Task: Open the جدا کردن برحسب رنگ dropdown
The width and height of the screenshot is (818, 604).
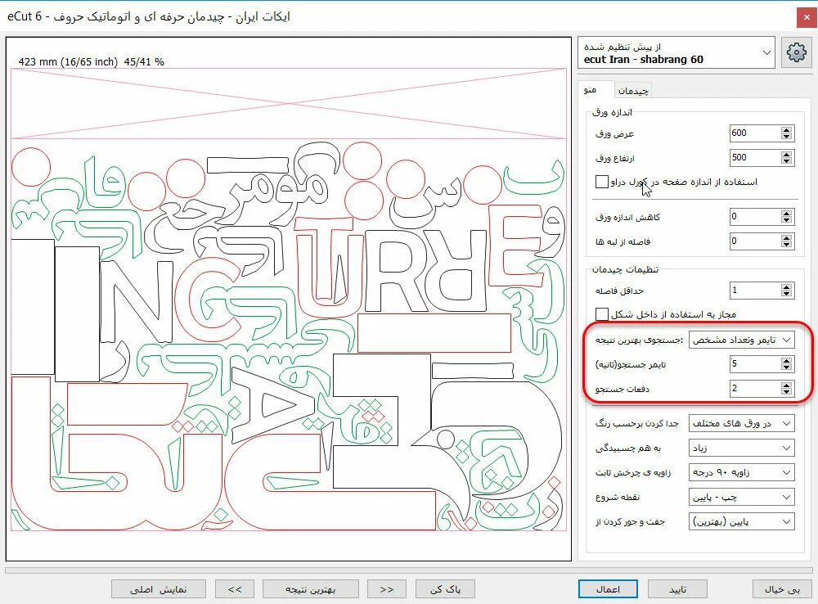Action: [741, 423]
